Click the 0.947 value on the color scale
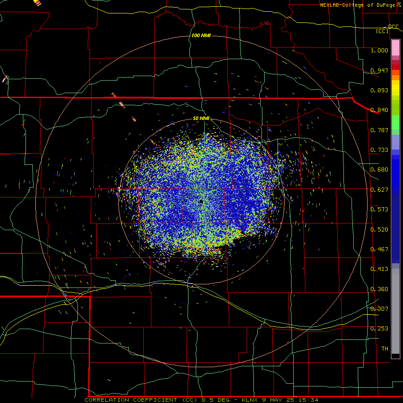The width and height of the screenshot is (403, 403). pyautogui.click(x=379, y=70)
